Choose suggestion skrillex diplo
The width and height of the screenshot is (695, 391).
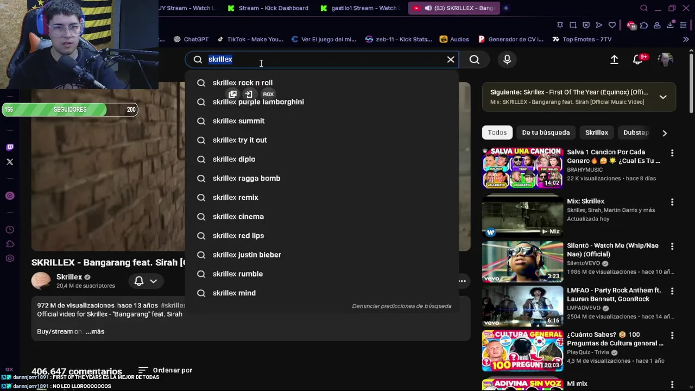click(x=322, y=159)
